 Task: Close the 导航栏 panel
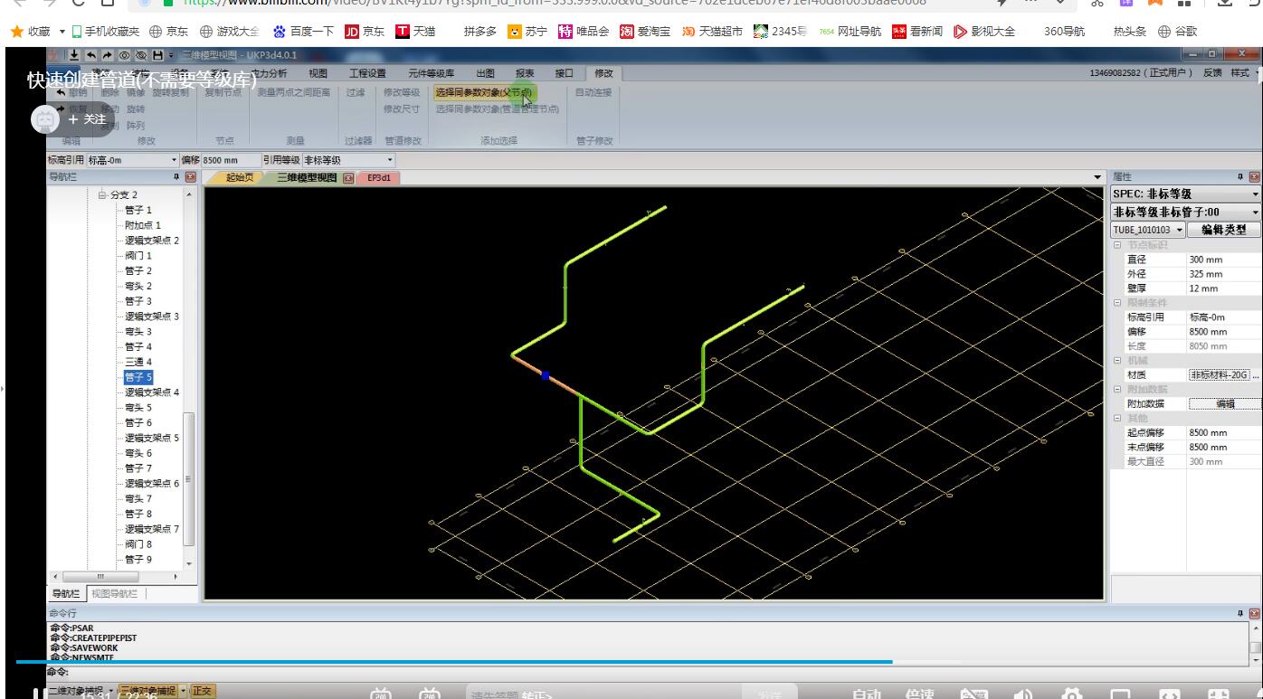(191, 177)
